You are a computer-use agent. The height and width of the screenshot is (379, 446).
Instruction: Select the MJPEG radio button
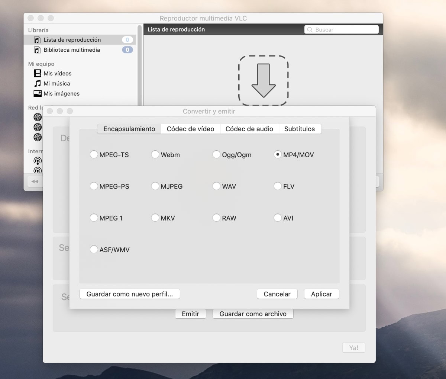(x=155, y=186)
